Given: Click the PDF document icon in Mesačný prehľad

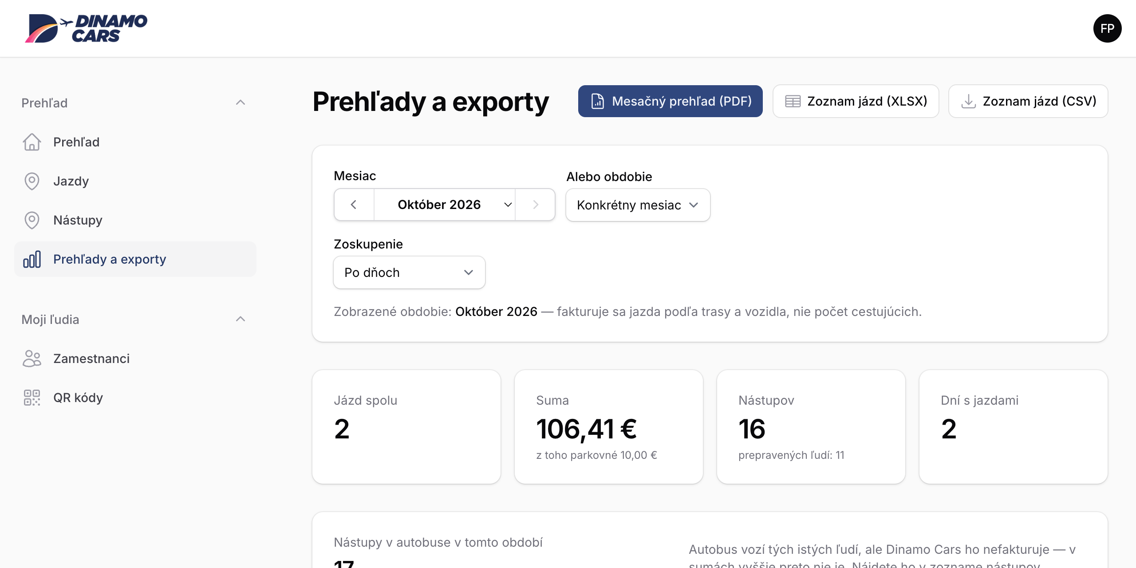Looking at the screenshot, I should [x=598, y=101].
